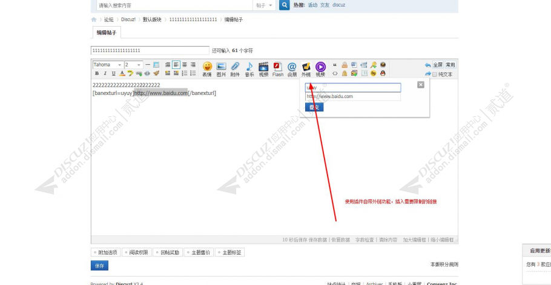Click purple play 视频 plugin icon

pos(320,69)
